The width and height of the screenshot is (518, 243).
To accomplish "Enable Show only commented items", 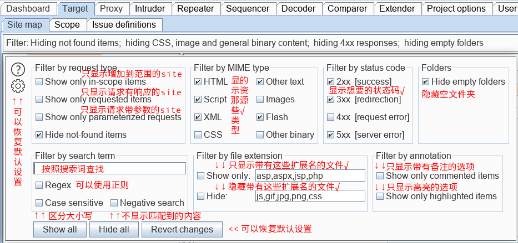I will coord(380,176).
